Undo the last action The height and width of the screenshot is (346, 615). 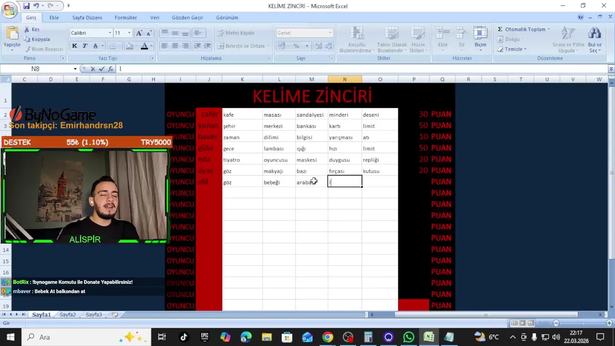pyautogui.click(x=36, y=6)
